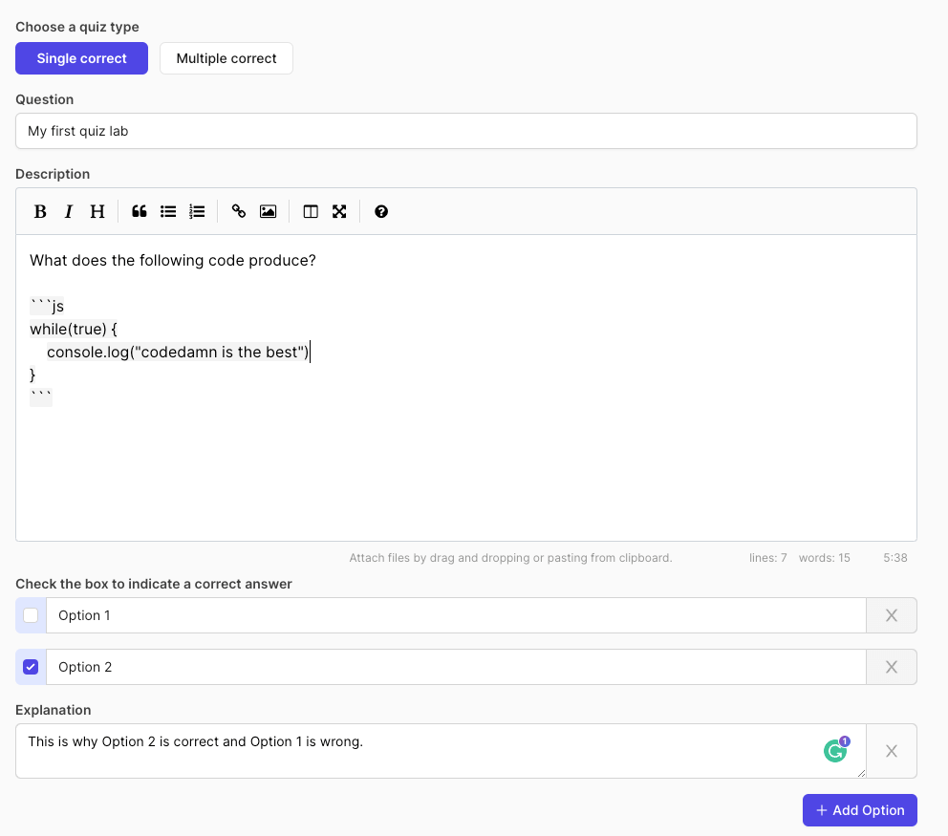Screen dimensions: 948x836
Task: Create a numbered list
Action: point(197,212)
